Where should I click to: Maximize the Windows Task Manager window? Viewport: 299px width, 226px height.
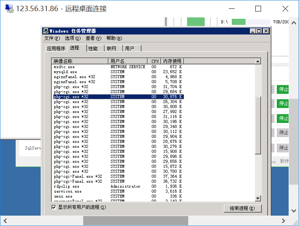(x=259, y=31)
